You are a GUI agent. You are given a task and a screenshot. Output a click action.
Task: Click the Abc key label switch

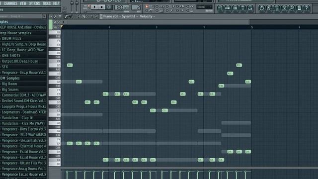coord(56,27)
